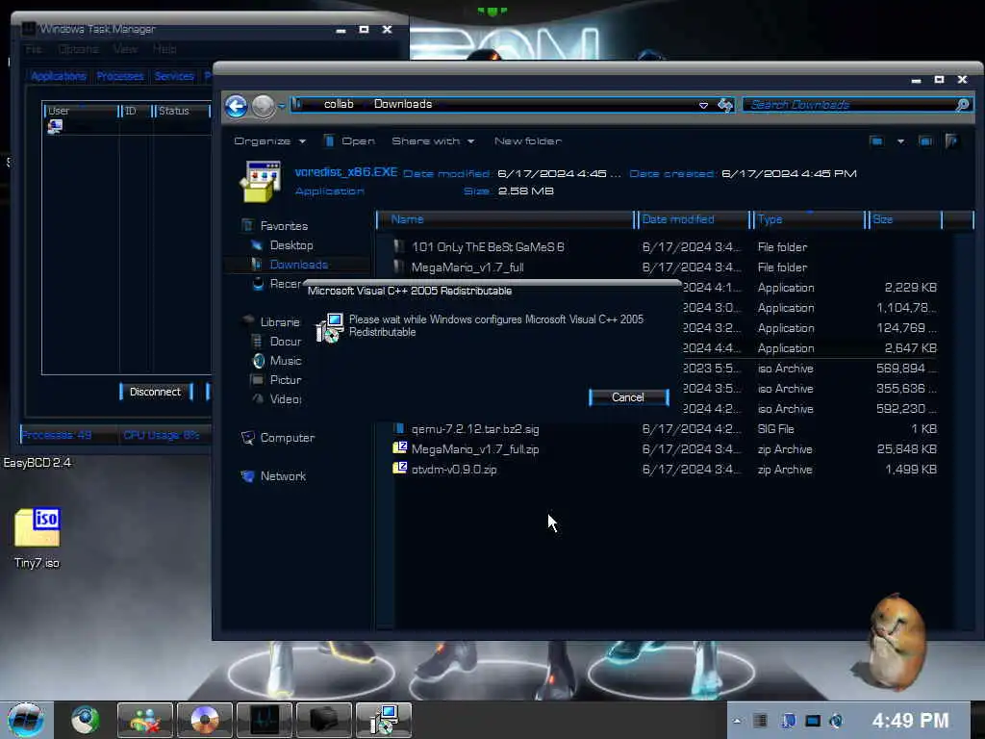Click the Open toolbar button
The width and height of the screenshot is (985, 739).
tap(350, 141)
